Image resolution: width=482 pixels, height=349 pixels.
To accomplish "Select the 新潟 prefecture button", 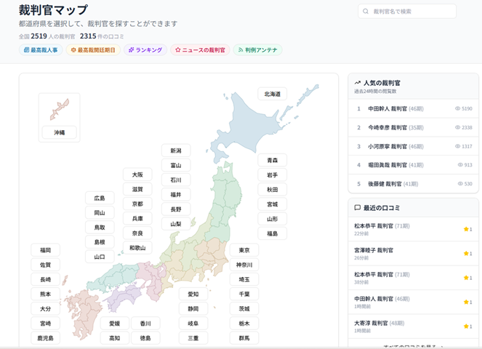I will (176, 151).
